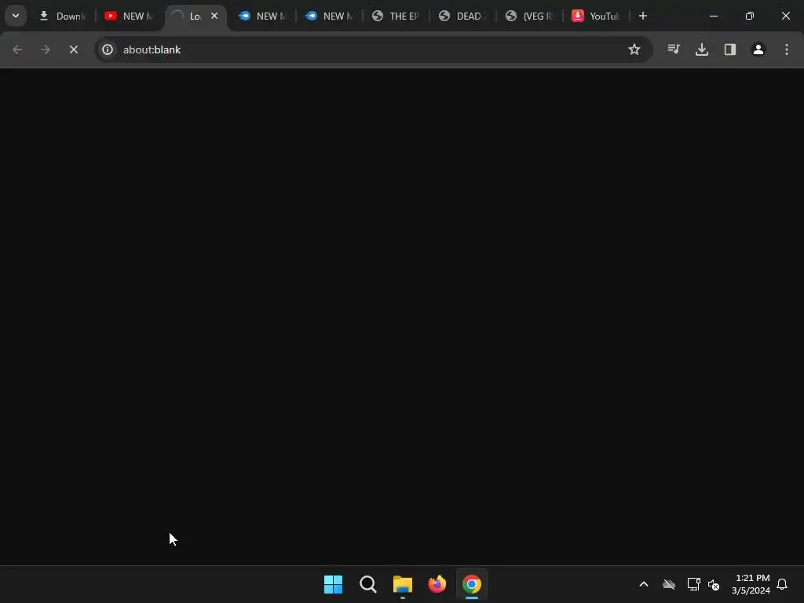Open the OneDrive tray icon
The height and width of the screenshot is (603, 804).
pos(669,584)
